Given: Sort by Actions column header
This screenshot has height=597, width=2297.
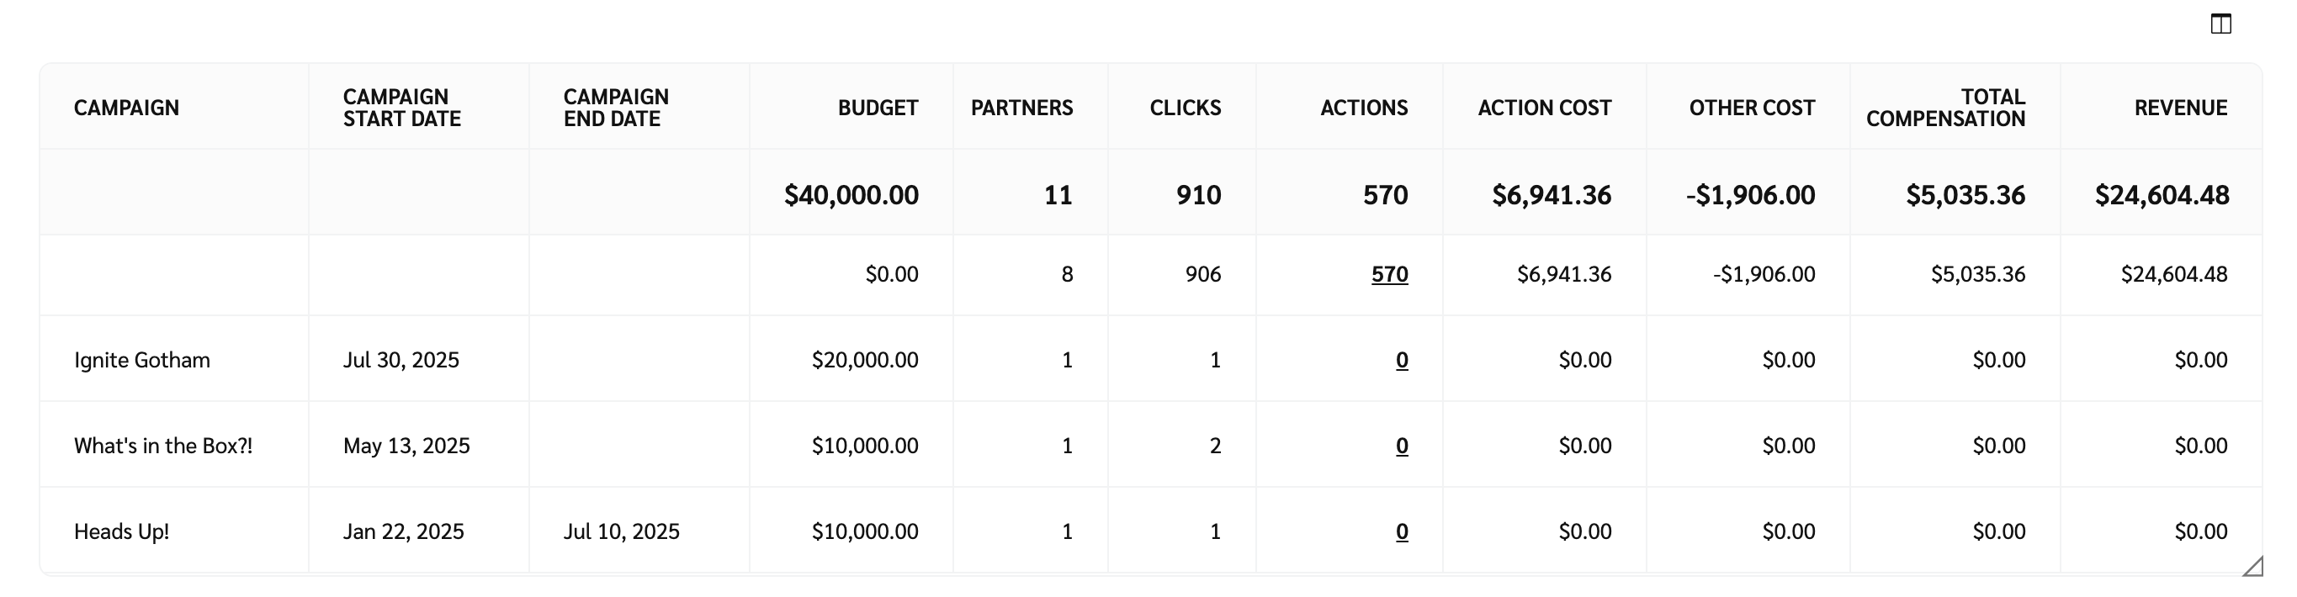Looking at the screenshot, I should pyautogui.click(x=1363, y=108).
